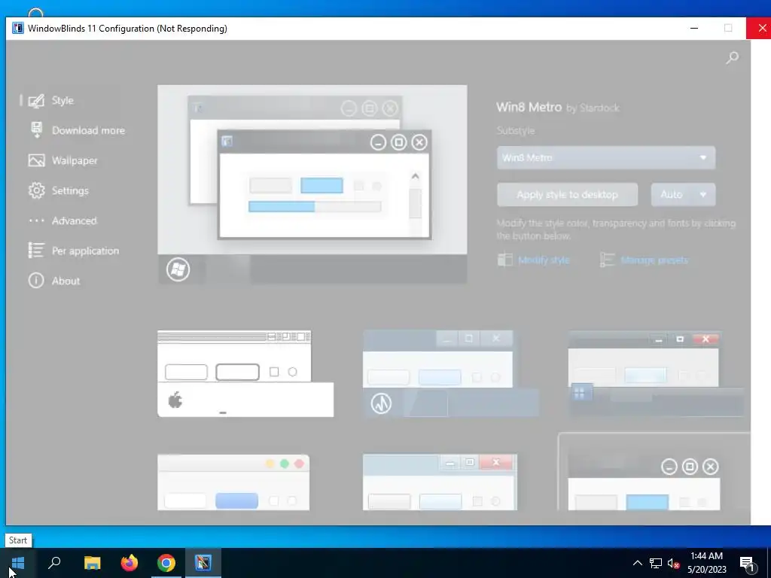Launch Google Chrome from taskbar
Viewport: 771px width, 578px height.
click(166, 563)
